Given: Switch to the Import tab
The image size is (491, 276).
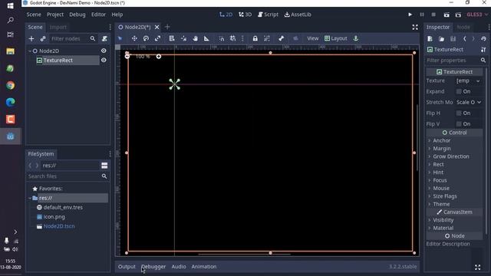Looking at the screenshot, I should click(x=58, y=28).
